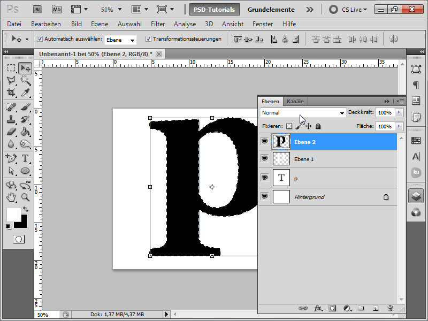Select the Paint Bucket tool

click(25, 132)
